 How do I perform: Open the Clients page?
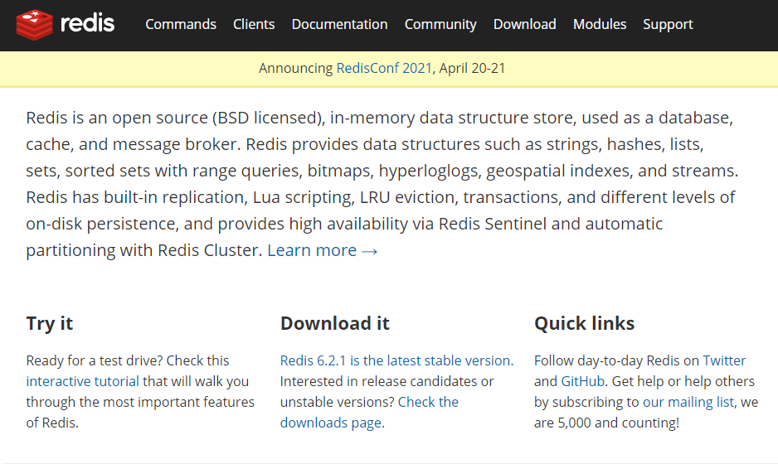click(254, 24)
